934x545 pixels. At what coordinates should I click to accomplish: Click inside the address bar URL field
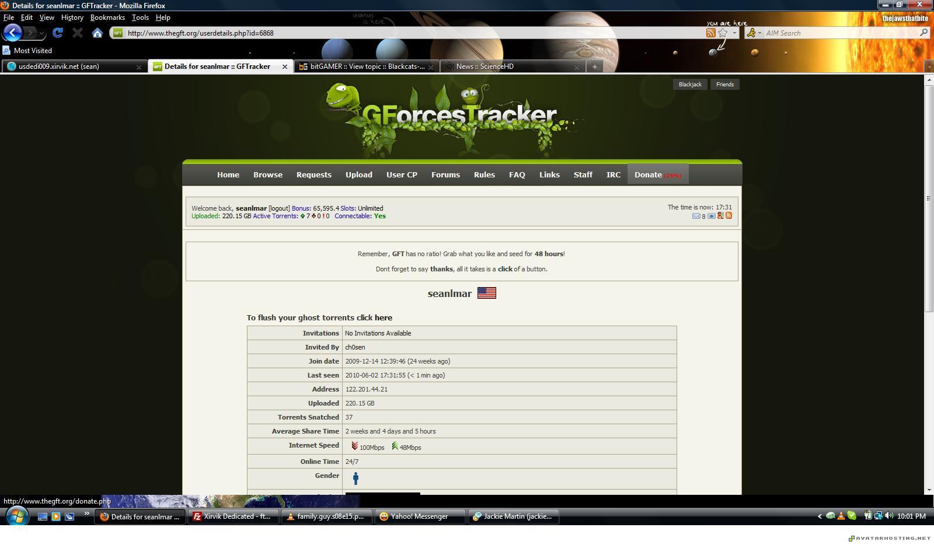pyautogui.click(x=292, y=33)
